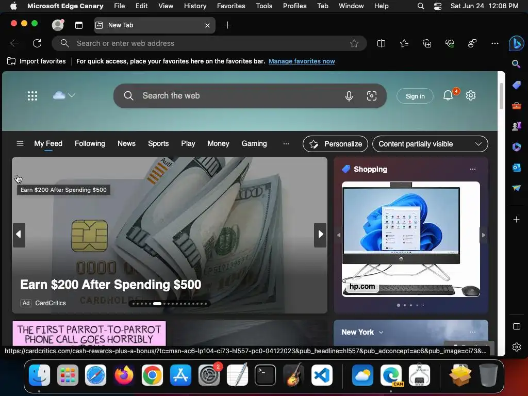Open the hp.com computer product thumbnail
The width and height of the screenshot is (528, 396).
[411, 239]
